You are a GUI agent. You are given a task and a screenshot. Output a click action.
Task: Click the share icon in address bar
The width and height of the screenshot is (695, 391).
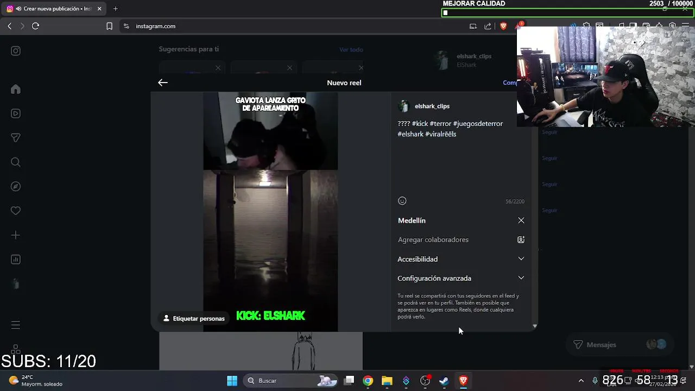[x=488, y=26]
